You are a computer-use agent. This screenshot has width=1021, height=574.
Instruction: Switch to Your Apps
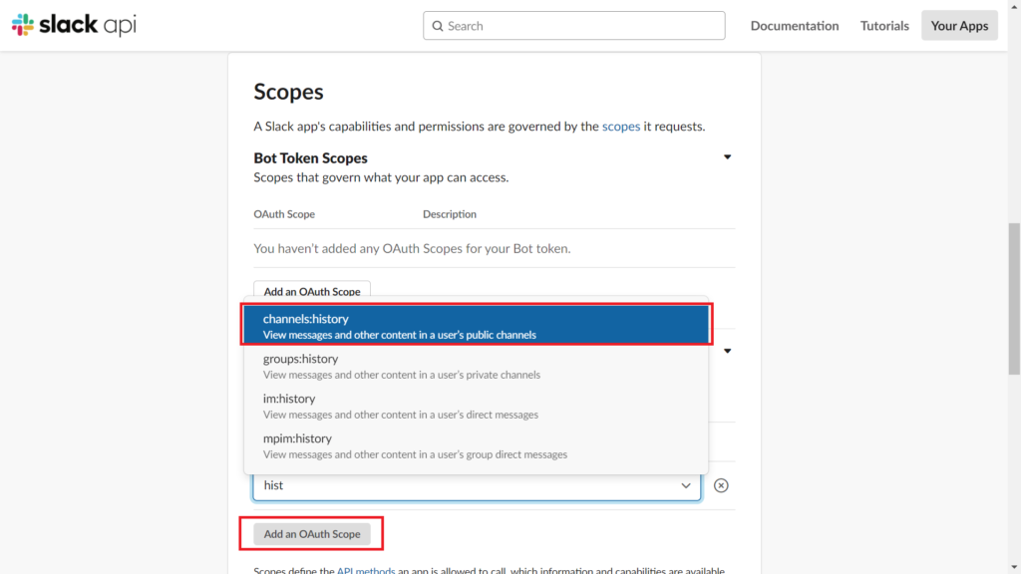tap(959, 25)
